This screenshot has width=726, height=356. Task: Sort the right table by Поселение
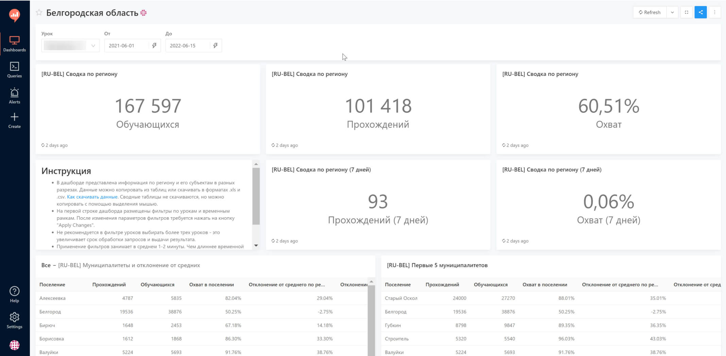tap(398, 284)
